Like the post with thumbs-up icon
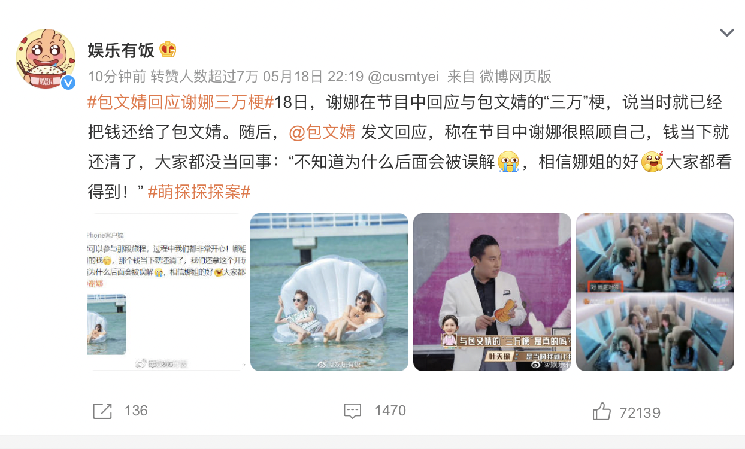The height and width of the screenshot is (449, 745). tap(602, 412)
